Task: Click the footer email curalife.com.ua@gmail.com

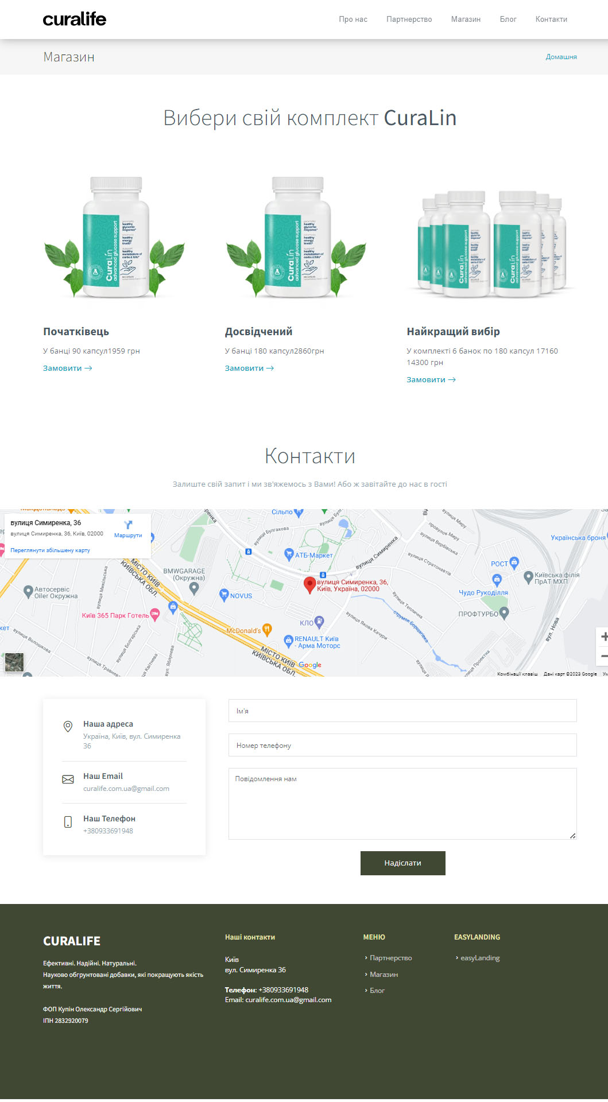Action: (x=288, y=1000)
